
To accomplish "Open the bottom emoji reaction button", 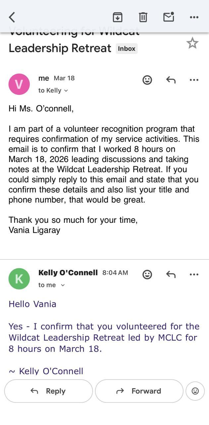I will click(195, 391).
